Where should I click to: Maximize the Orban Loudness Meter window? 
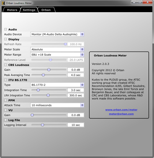pos(140,2)
